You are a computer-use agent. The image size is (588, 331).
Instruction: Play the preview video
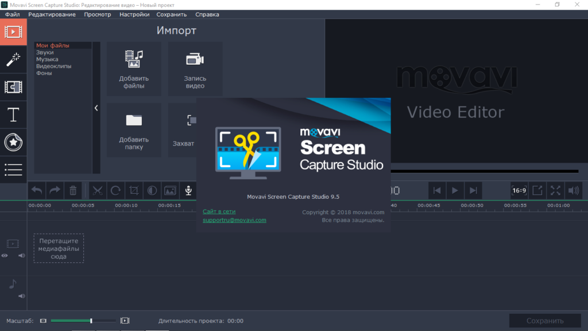pos(455,190)
